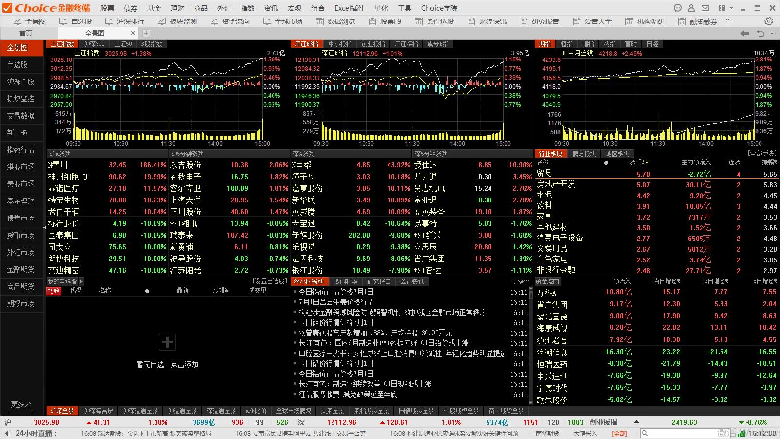Switch to the 沪深300 chart tab

coord(94,44)
